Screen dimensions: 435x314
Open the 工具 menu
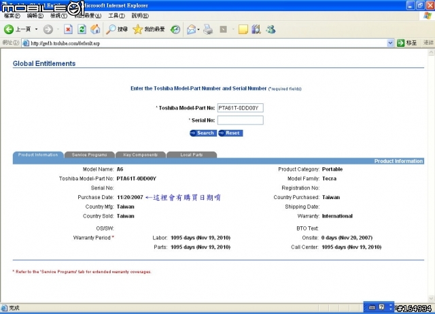[116, 16]
